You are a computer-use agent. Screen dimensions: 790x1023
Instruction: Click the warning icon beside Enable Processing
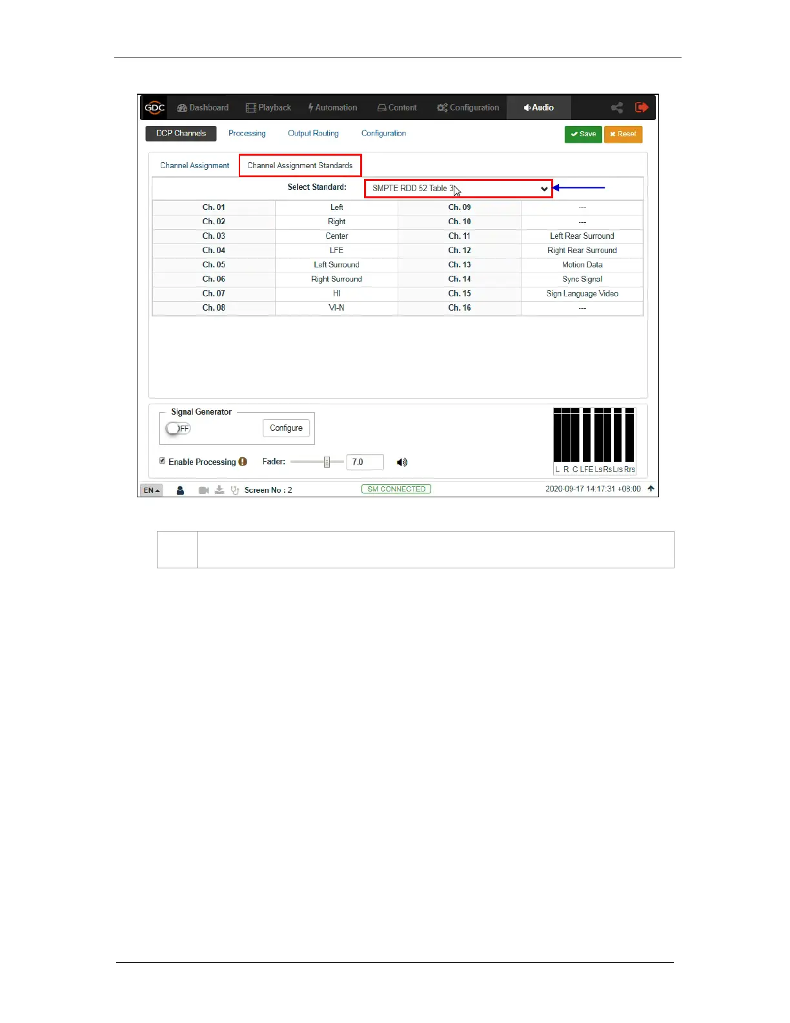coord(243,462)
